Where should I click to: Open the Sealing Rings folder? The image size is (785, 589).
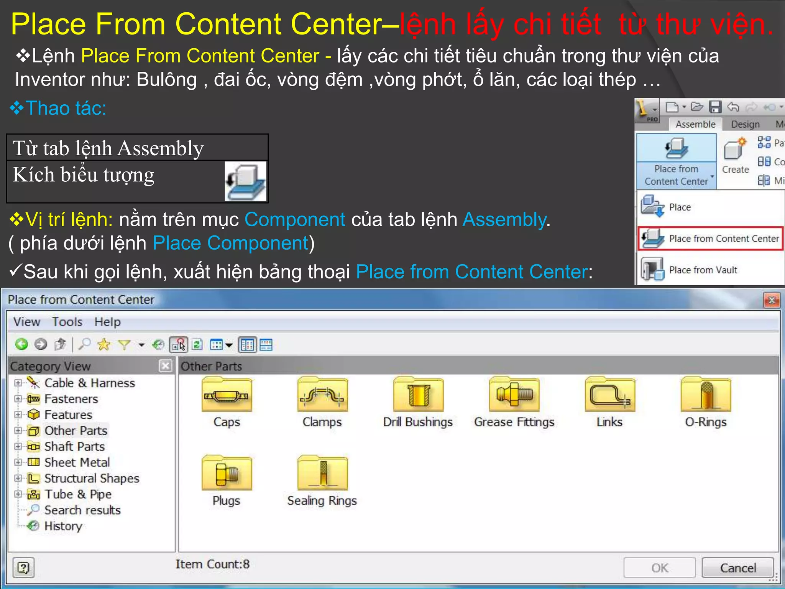click(322, 481)
